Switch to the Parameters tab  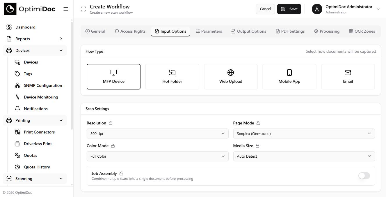tap(209, 31)
